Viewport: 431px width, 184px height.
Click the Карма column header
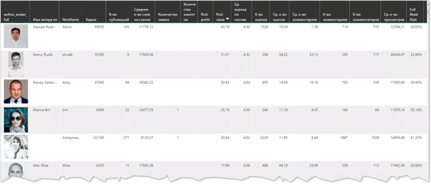tap(91, 19)
